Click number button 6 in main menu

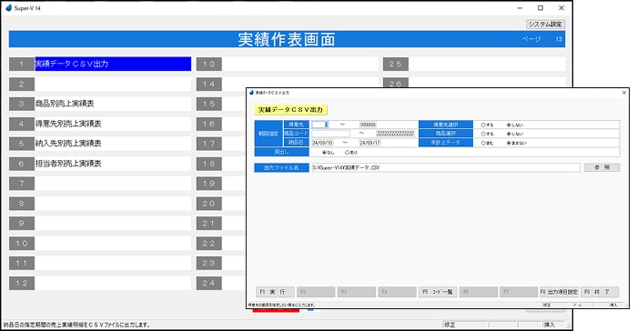click(x=22, y=164)
